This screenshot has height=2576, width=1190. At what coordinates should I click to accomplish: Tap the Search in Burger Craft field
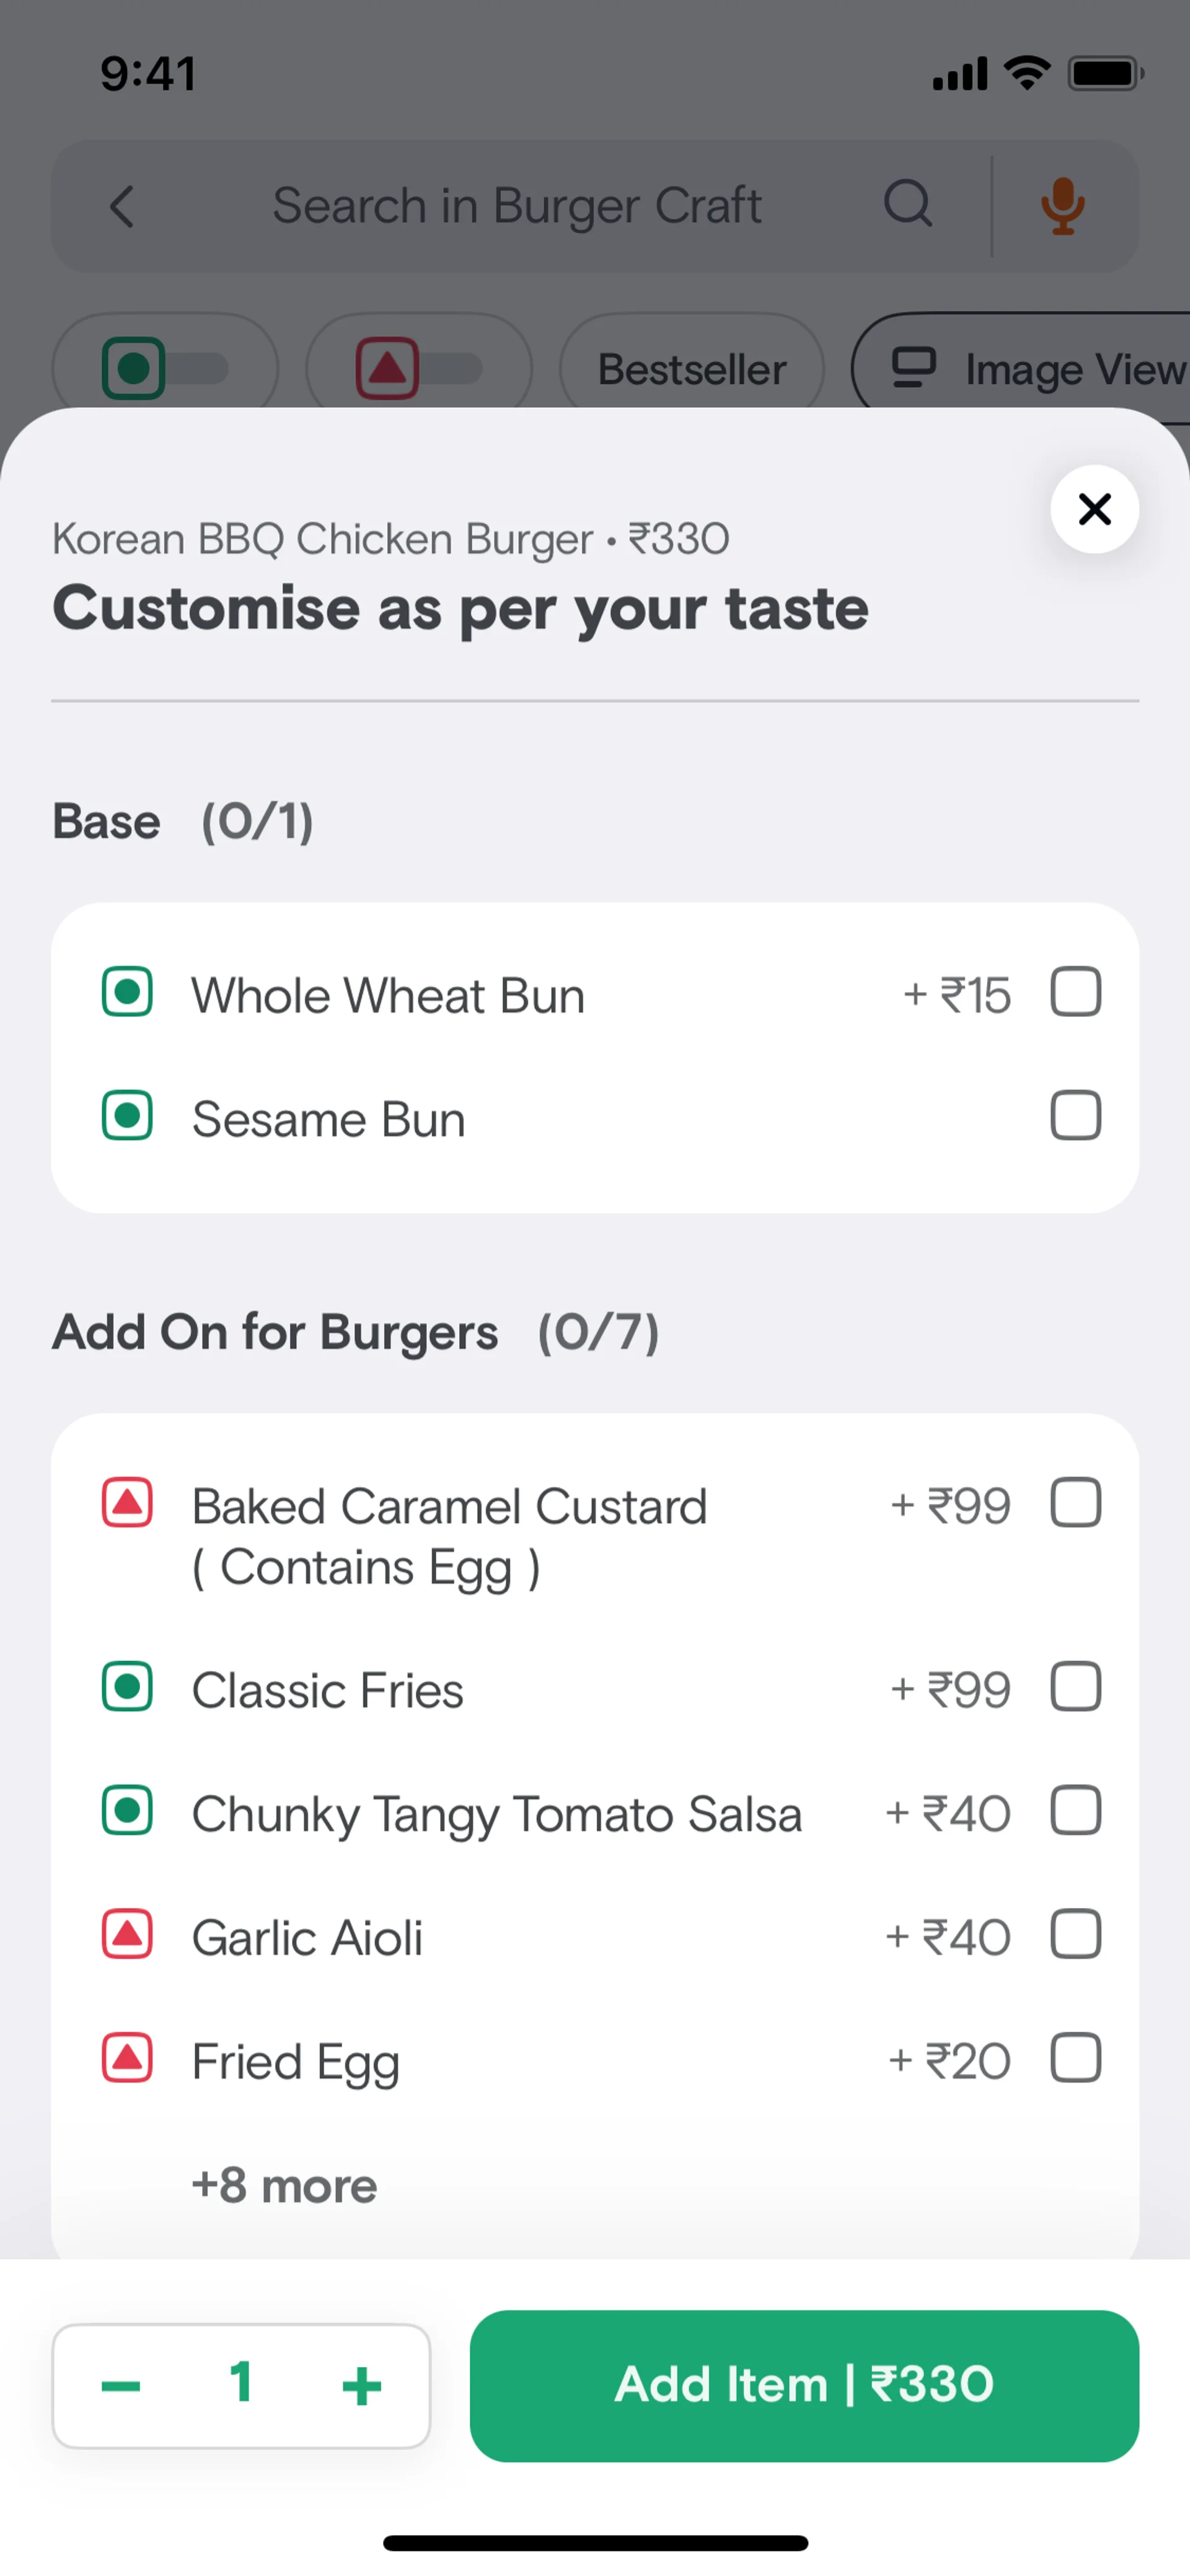pyautogui.click(x=517, y=206)
